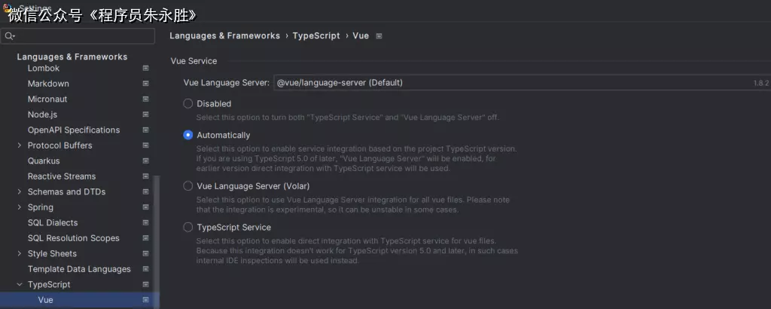The width and height of the screenshot is (771, 309).
Task: Open OpenAPI Specifications settings
Action: [x=74, y=130]
